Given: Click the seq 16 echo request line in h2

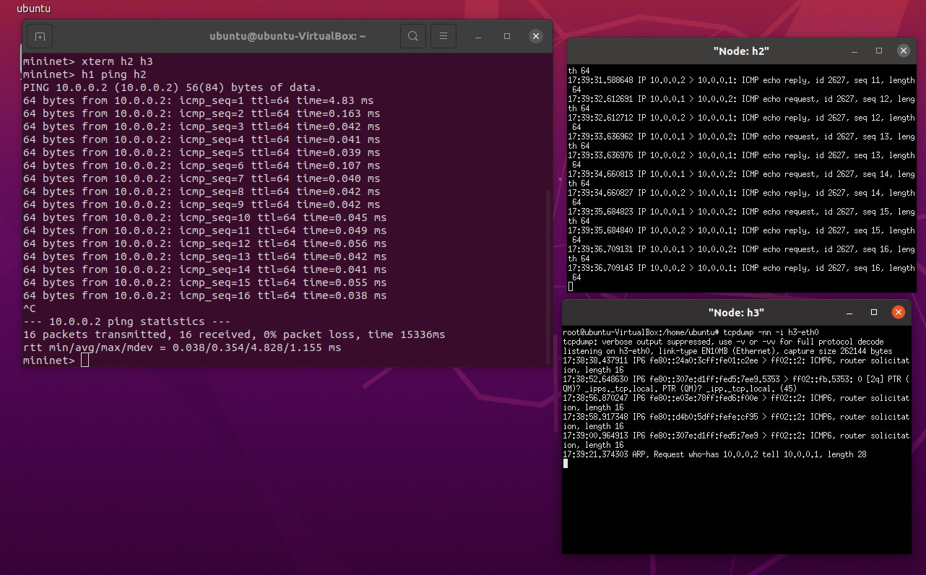Looking at the screenshot, I should coord(742,254).
